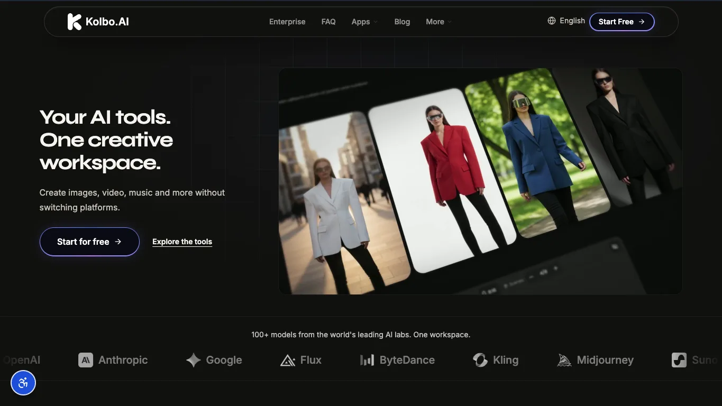Click the Suno logo icon

pos(679,360)
